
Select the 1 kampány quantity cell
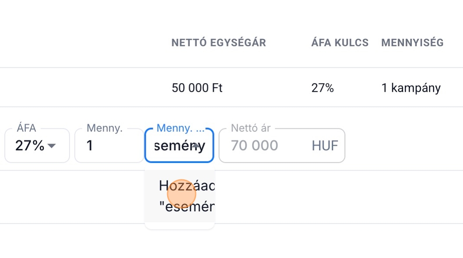pos(411,88)
